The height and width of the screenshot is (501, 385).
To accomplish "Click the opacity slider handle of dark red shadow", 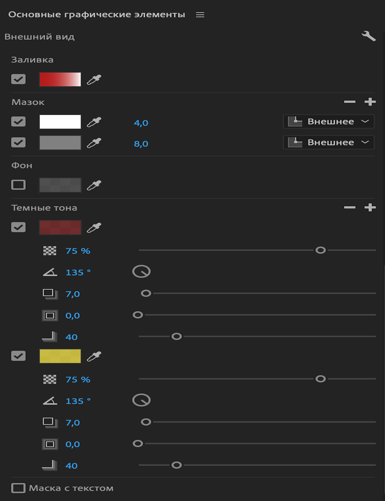I will (321, 250).
